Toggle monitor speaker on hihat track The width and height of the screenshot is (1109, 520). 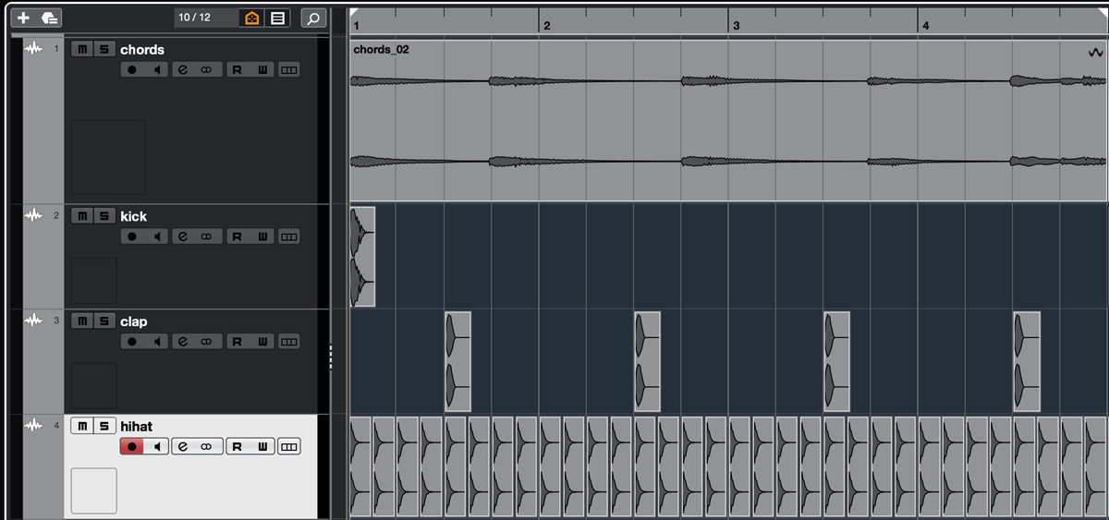(156, 446)
